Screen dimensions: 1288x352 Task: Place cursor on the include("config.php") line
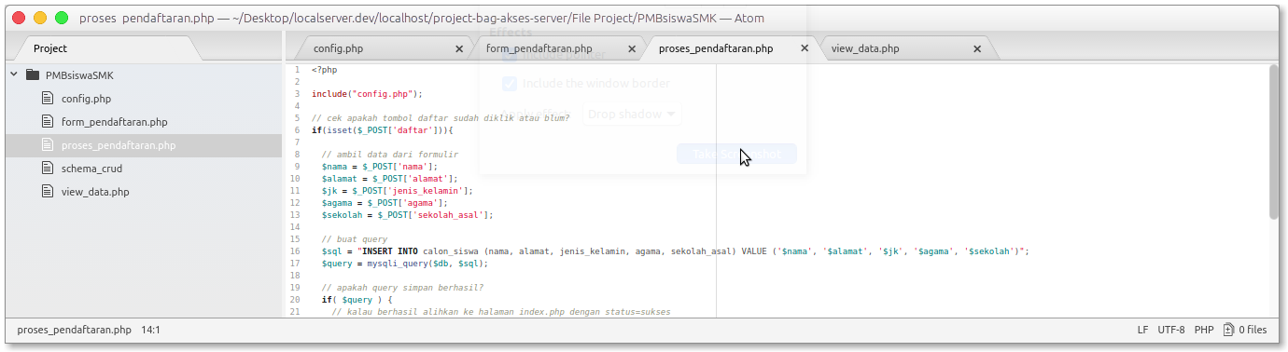pos(368,94)
